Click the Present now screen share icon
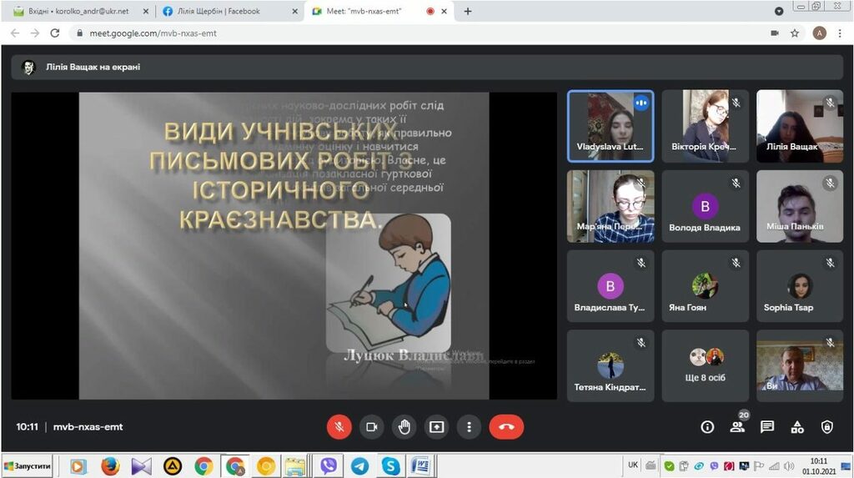The width and height of the screenshot is (854, 478). click(437, 426)
